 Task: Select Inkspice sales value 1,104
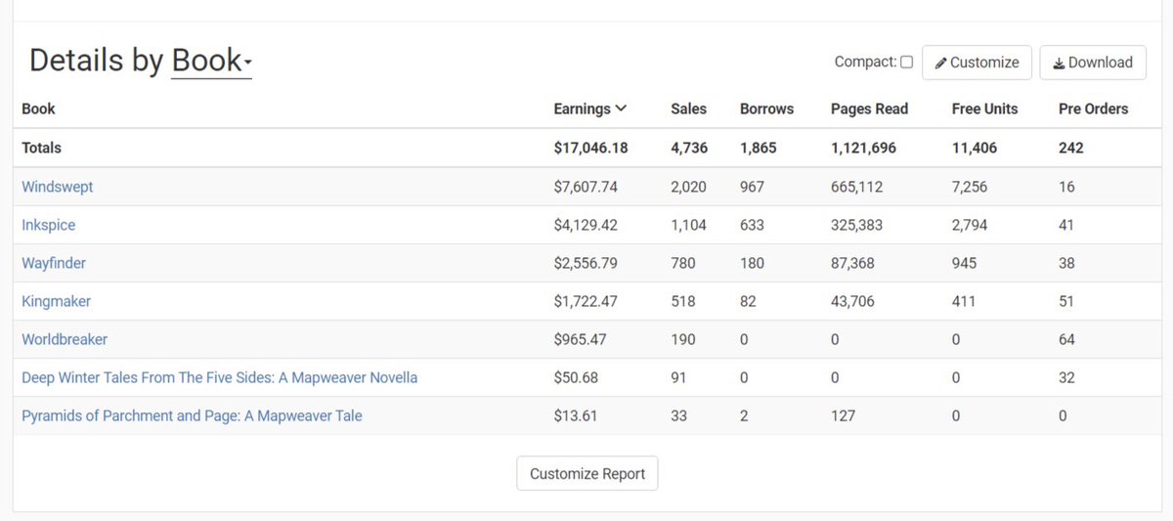click(688, 225)
